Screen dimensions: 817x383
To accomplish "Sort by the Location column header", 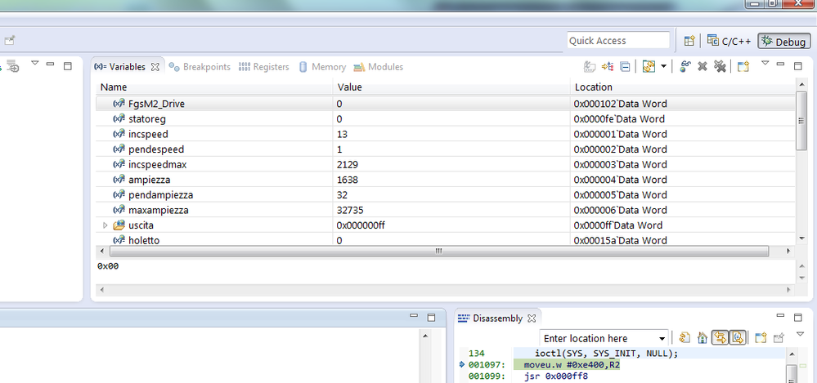I will (x=683, y=87).
